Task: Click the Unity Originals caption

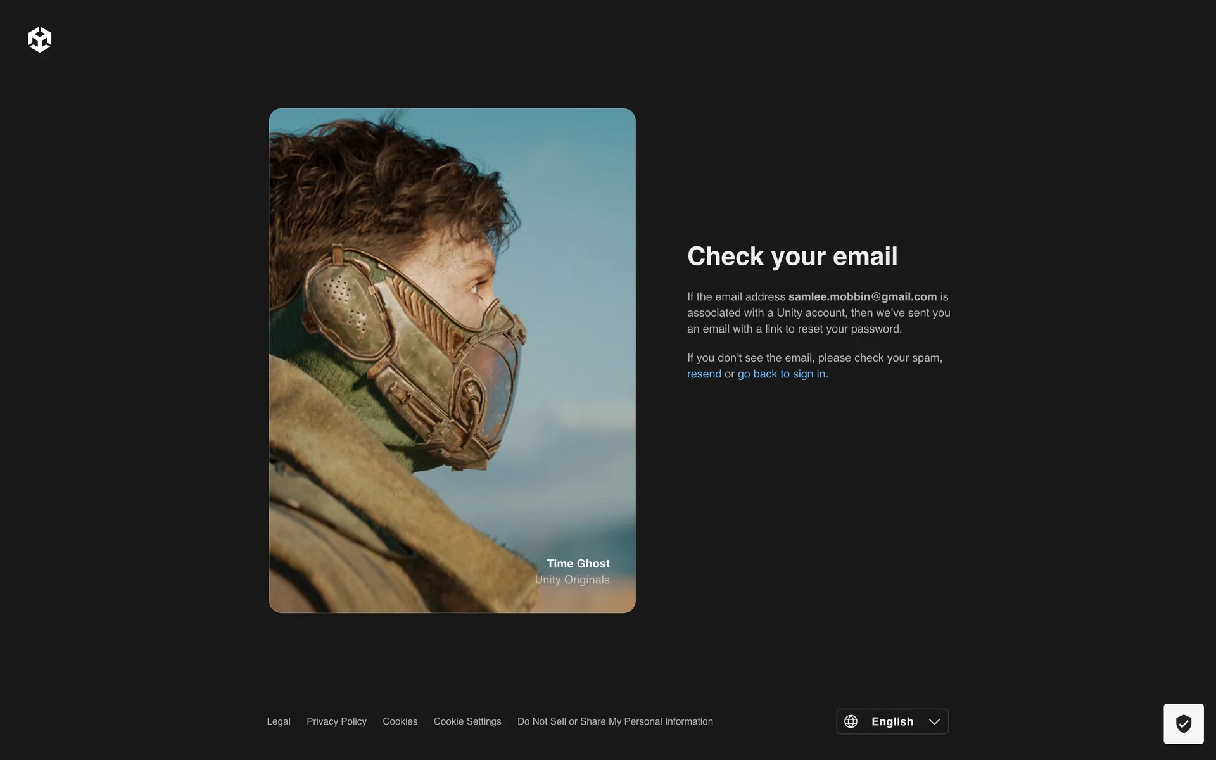Action: (572, 579)
